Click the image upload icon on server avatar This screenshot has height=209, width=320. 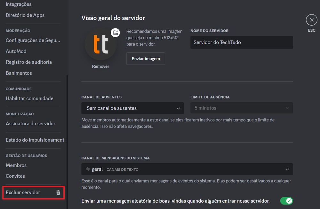(116, 32)
